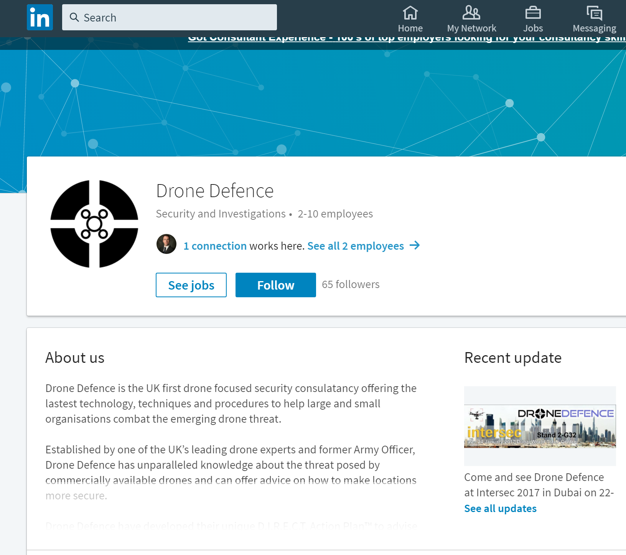Click the Drone Defence company logo
The width and height of the screenshot is (626, 555).
[x=94, y=224]
